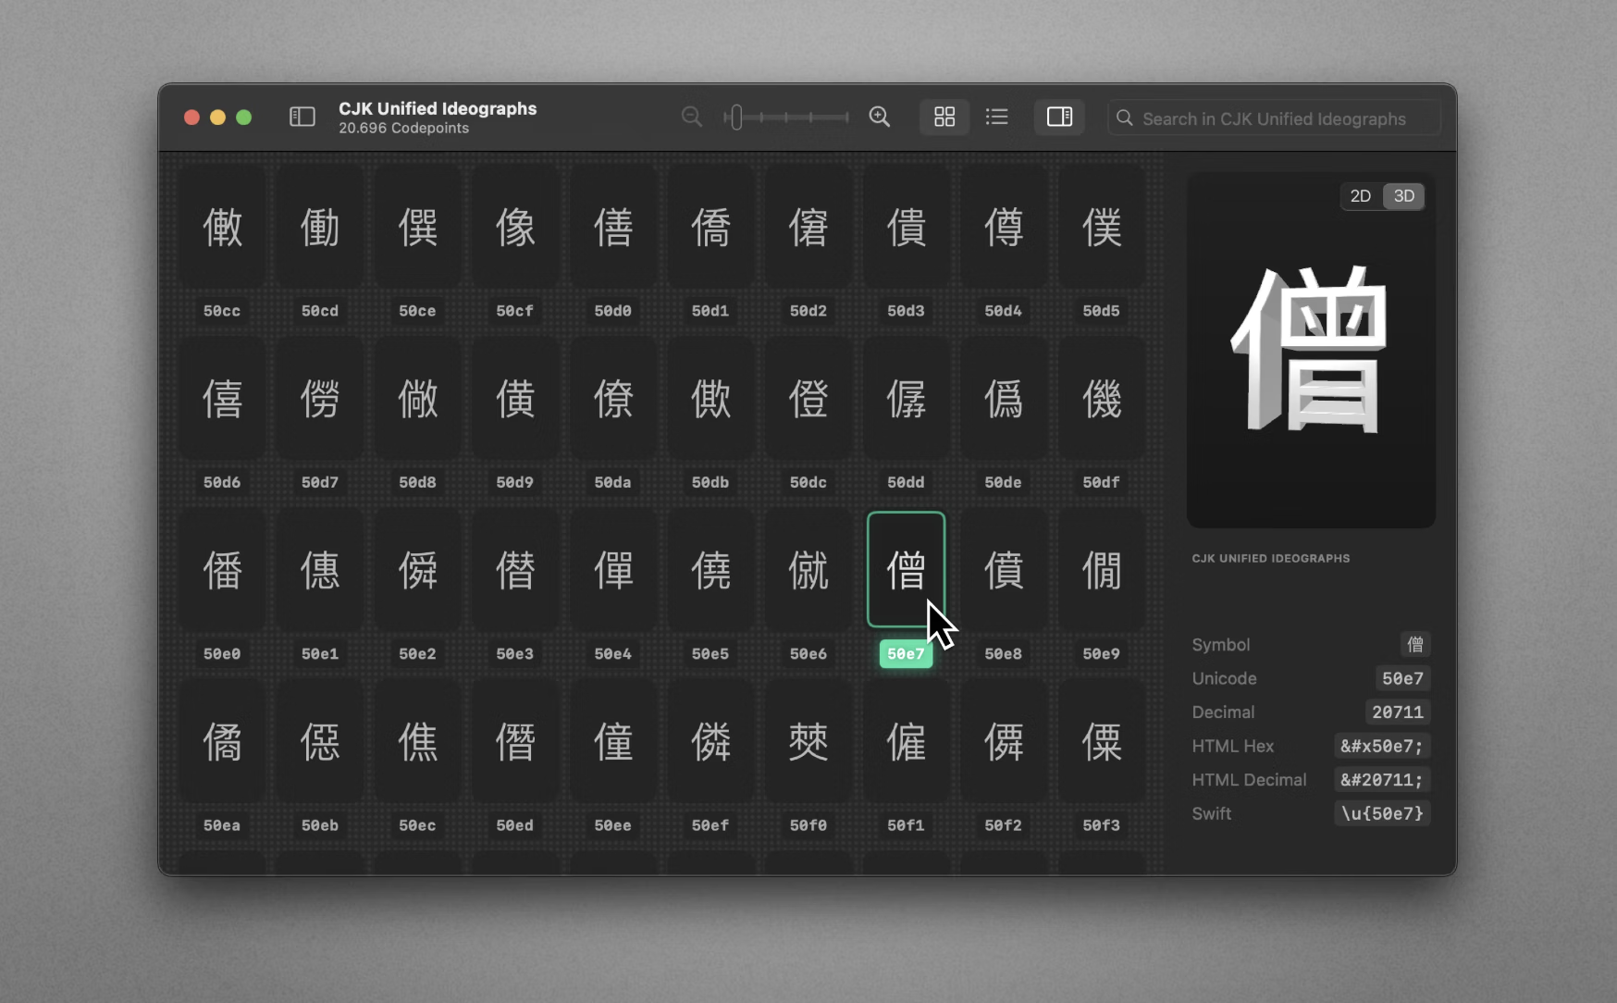Select the glyph with code 50da
1617x1003 pixels.
[612, 400]
